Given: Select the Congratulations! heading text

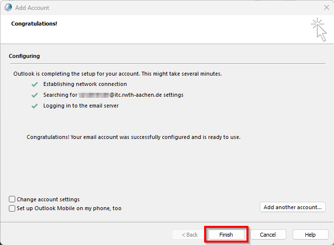Looking at the screenshot, I should pyautogui.click(x=34, y=24).
